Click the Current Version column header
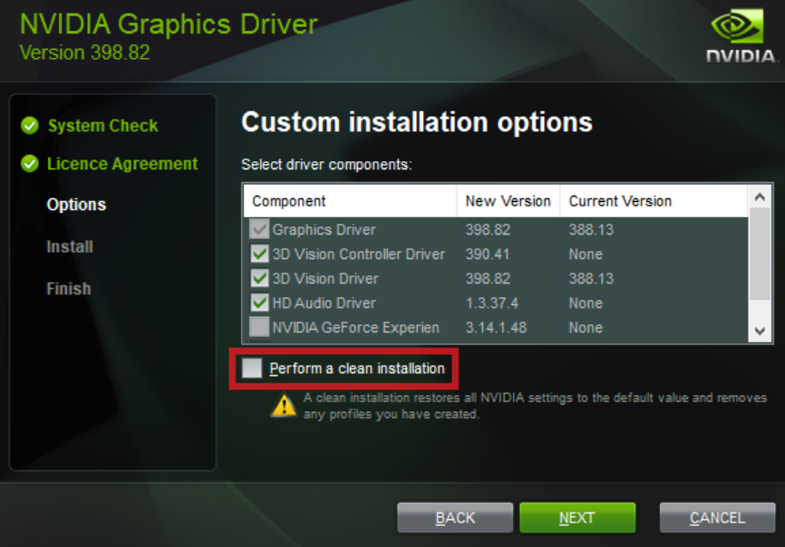Screen dimensions: 785x547 (x=654, y=201)
